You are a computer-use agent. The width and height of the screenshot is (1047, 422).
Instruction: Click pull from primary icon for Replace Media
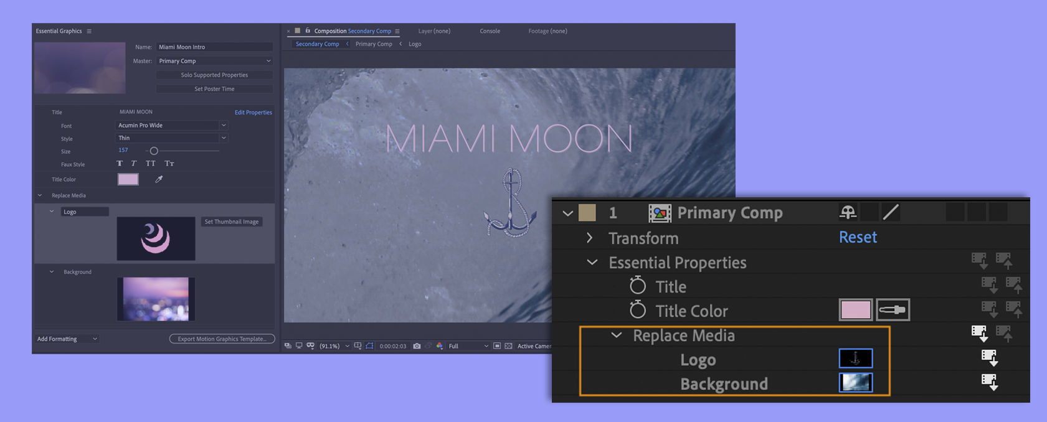pos(979,334)
